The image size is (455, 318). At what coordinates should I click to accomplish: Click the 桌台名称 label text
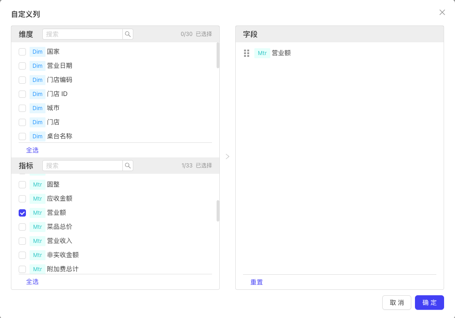[x=60, y=136]
